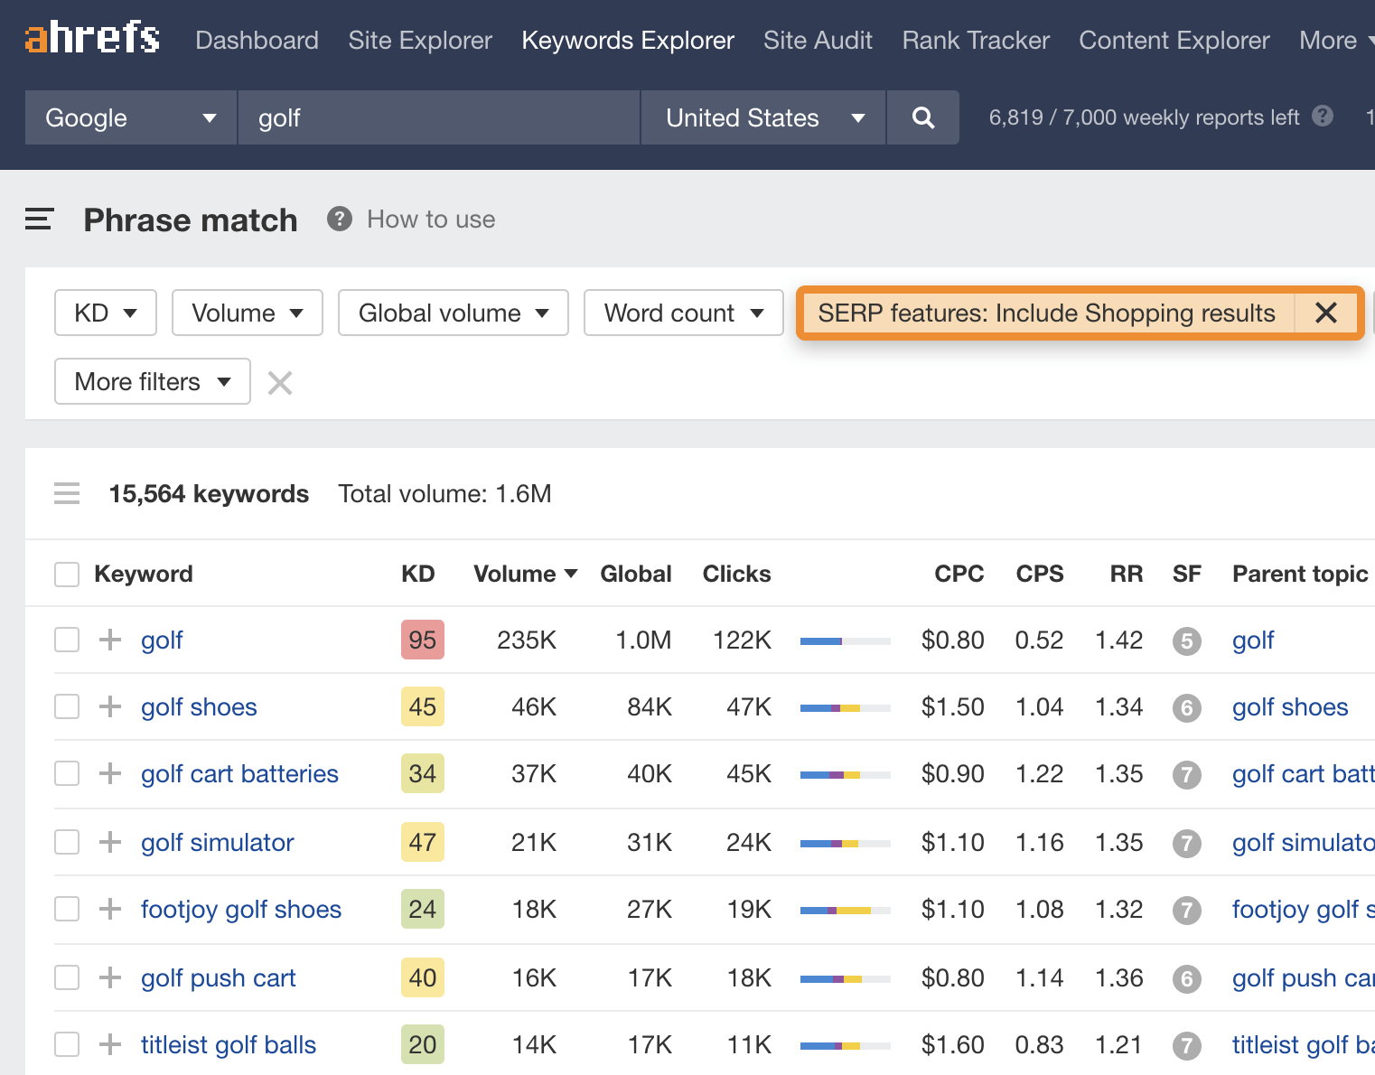Select the footjoy golf shoes checkbox

[67, 909]
